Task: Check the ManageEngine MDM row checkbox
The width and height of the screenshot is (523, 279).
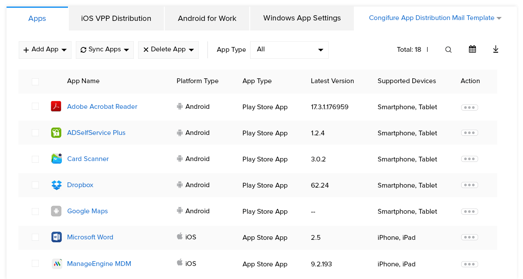Action: (35, 263)
